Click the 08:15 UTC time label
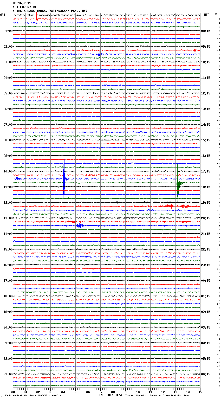Viewport: 221px width, 399px height. [206, 31]
